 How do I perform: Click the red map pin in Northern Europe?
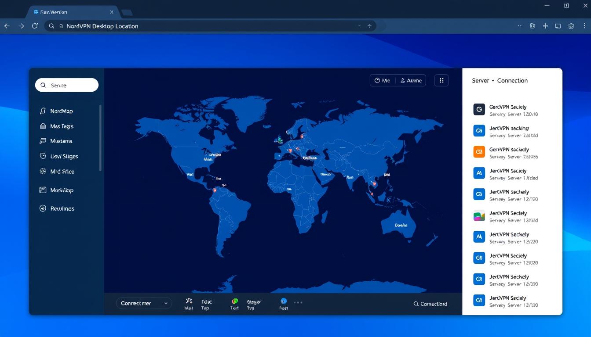pos(302,137)
